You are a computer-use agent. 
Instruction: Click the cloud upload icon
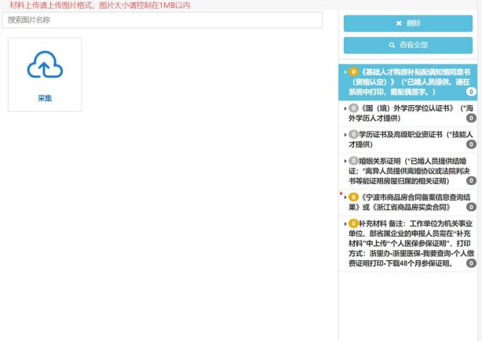45,64
